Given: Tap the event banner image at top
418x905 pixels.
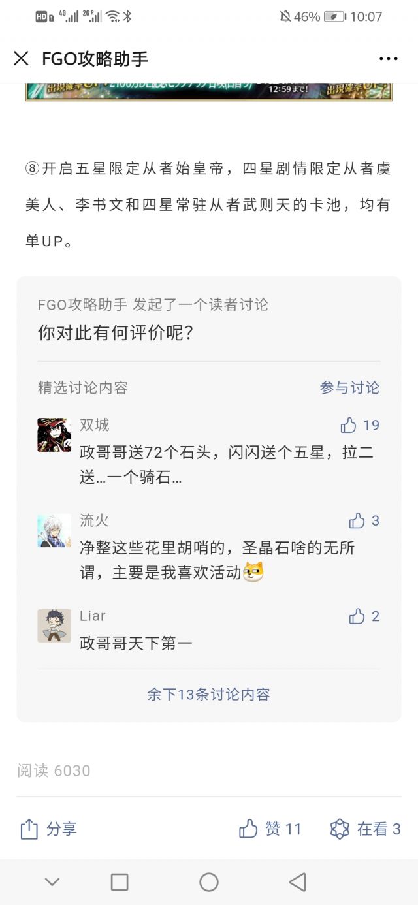Looking at the screenshot, I should pyautogui.click(x=208, y=91).
